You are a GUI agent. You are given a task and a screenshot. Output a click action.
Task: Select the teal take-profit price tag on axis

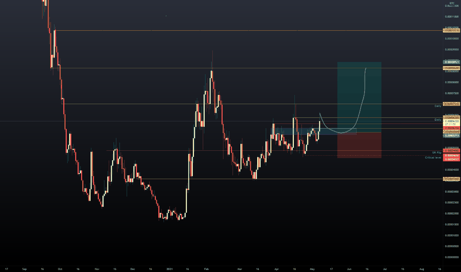pyautogui.click(x=451, y=62)
